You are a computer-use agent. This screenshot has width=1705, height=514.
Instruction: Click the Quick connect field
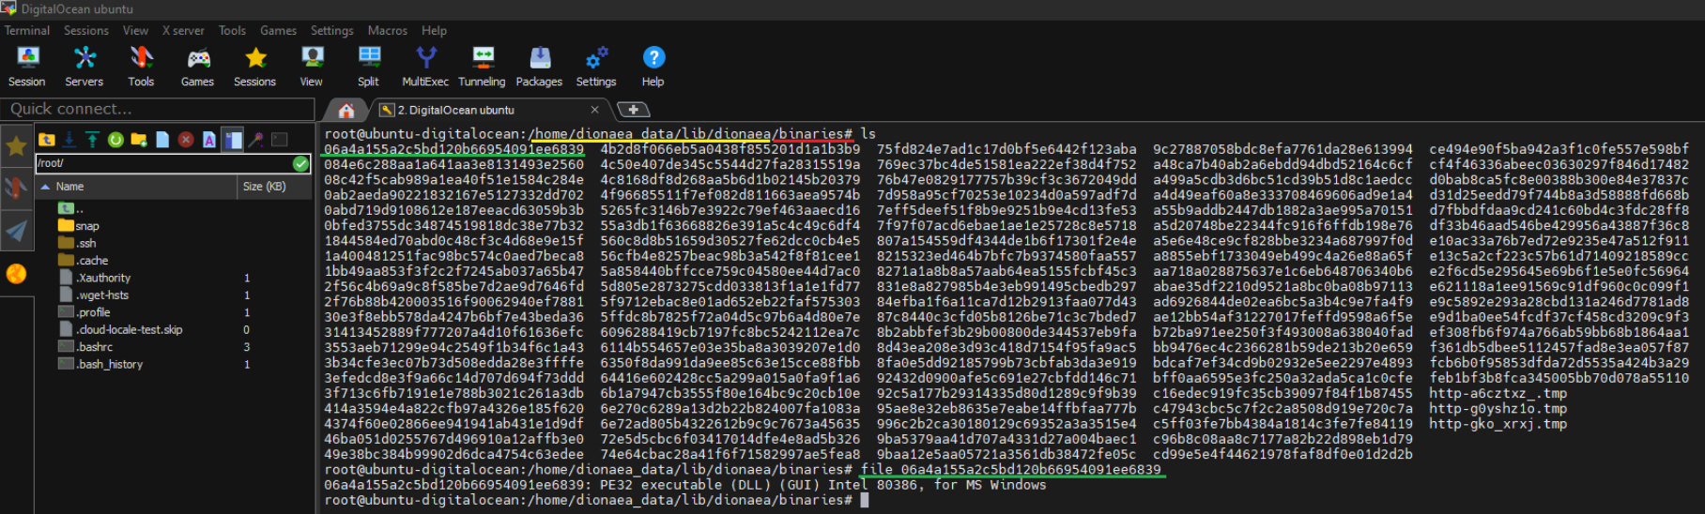pyautogui.click(x=158, y=109)
